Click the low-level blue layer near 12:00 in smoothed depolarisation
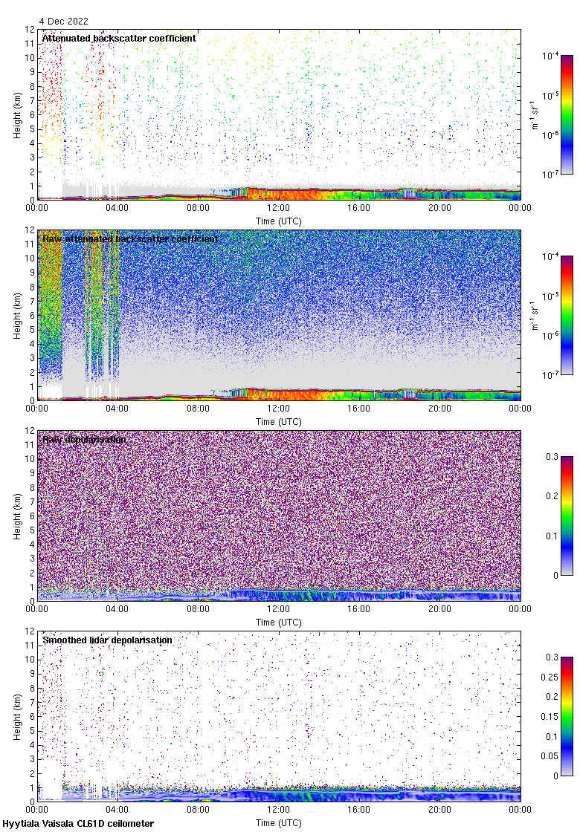Image resolution: width=580 pixels, height=832 pixels. (x=278, y=796)
